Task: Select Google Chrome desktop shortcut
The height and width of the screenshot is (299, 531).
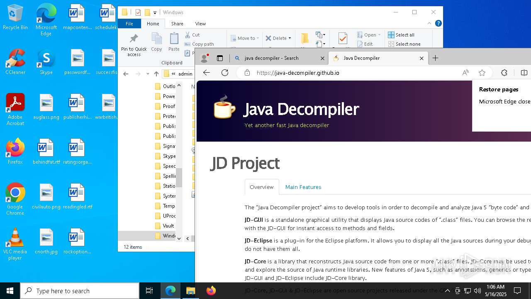Action: [x=15, y=200]
